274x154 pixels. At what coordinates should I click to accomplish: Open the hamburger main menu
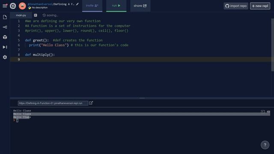(5, 6)
